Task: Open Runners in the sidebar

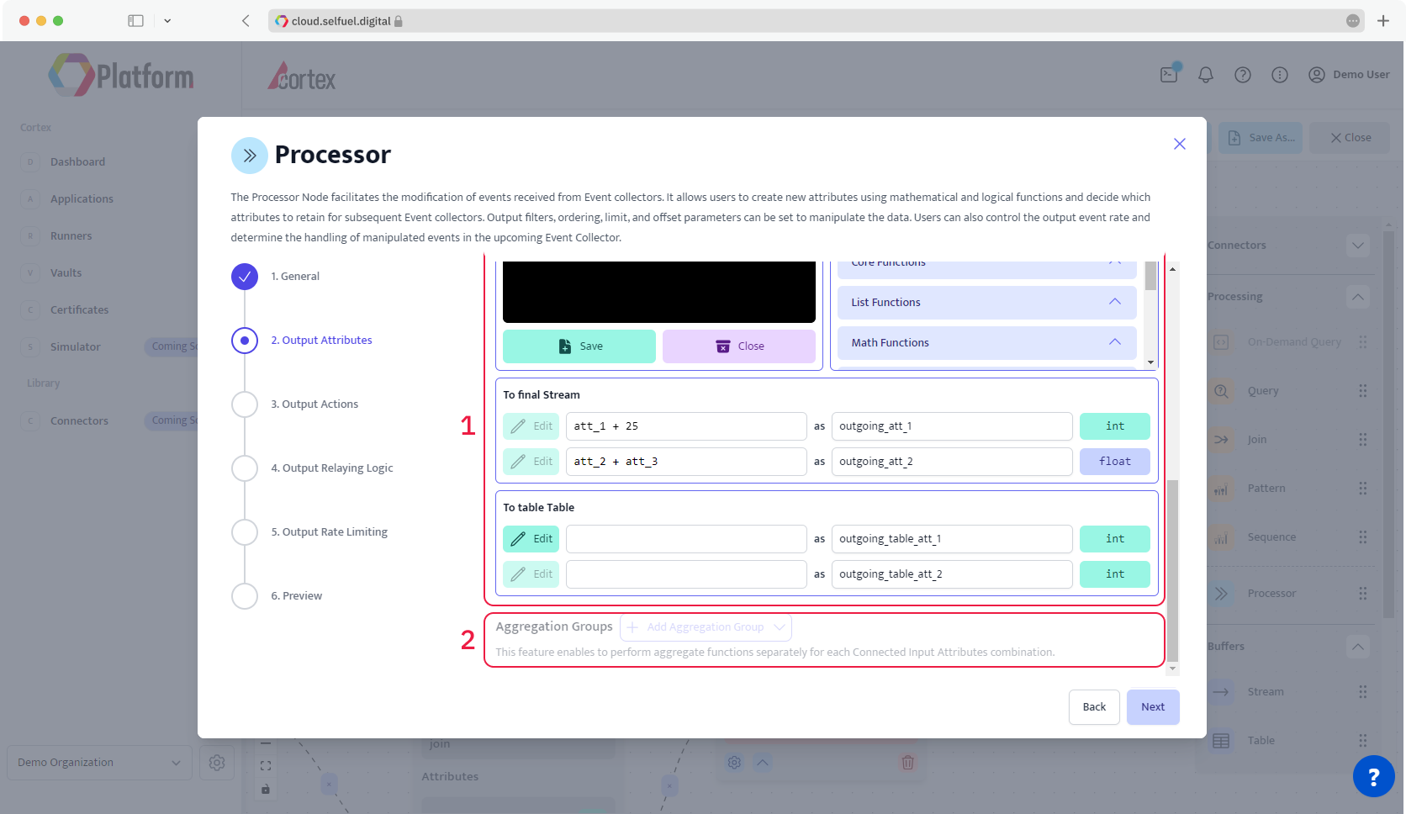Action: coord(71,236)
